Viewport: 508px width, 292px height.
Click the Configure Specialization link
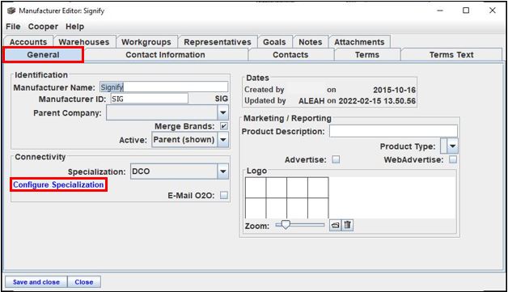tap(58, 184)
